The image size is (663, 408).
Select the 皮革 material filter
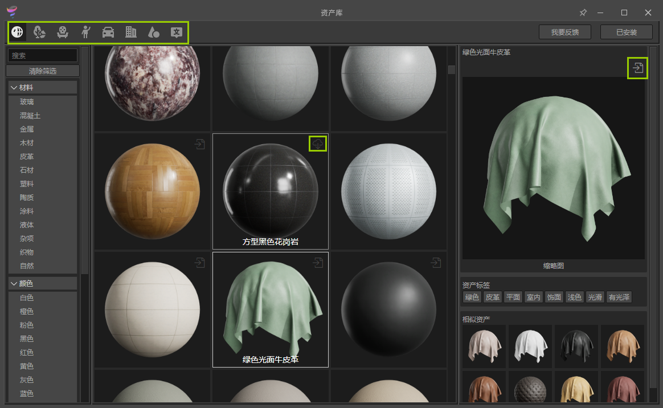27,157
